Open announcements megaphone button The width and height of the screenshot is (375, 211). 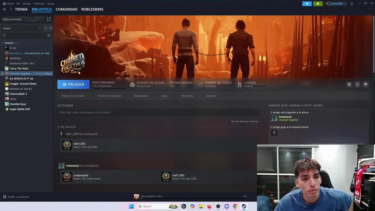(307, 4)
